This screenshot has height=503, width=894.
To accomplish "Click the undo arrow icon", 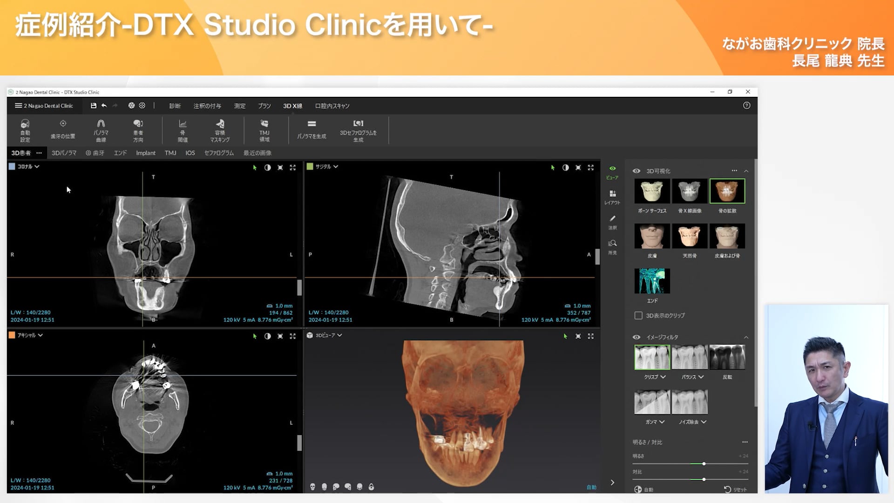I will (x=104, y=106).
